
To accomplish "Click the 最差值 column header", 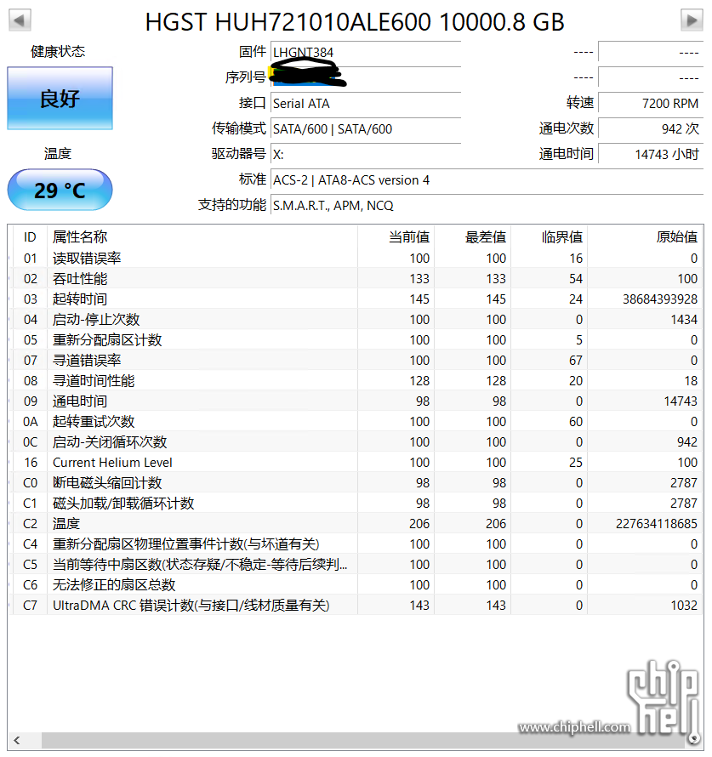I will pyautogui.click(x=473, y=237).
